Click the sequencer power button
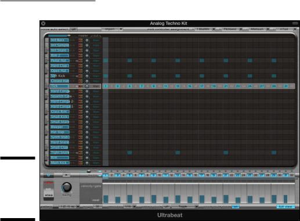The height and width of the screenshot is (221, 300). pos(49,175)
